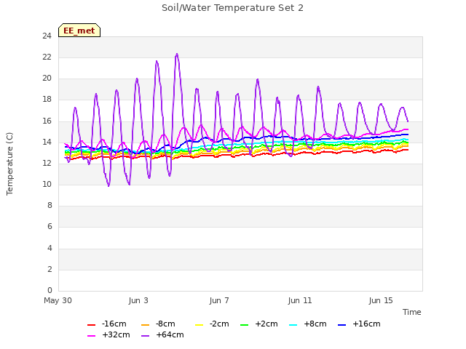The image size is (466, 349).
Task: Click the 'Jun 15' x-axis label
Action: [381, 300]
